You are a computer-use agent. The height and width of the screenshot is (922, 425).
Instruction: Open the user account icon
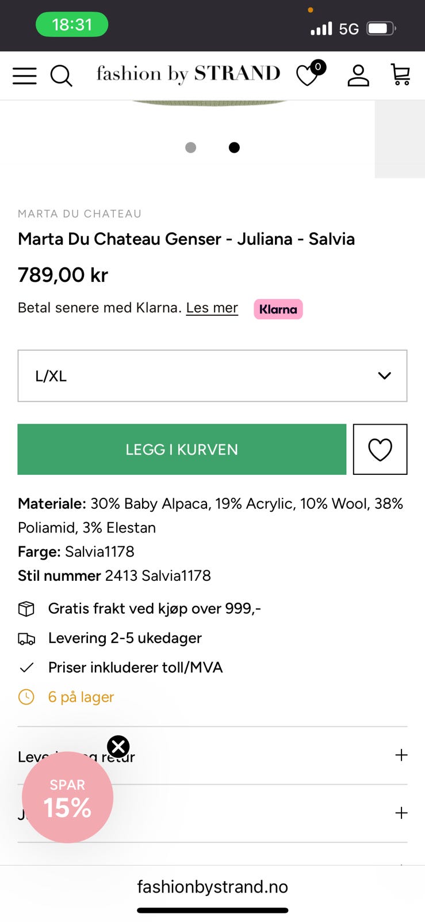tap(358, 75)
